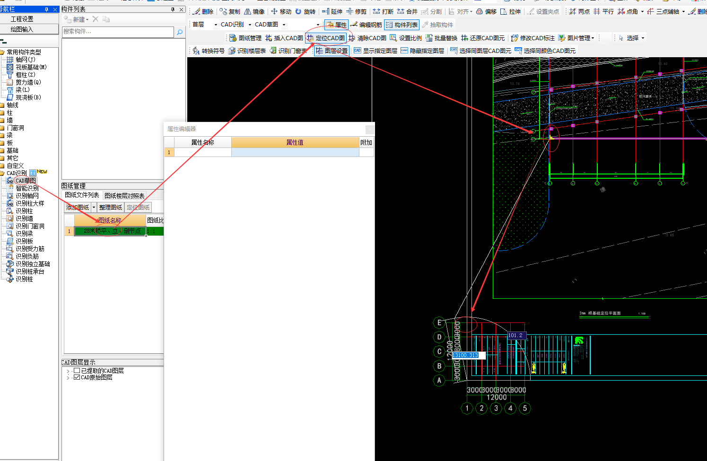707x461 pixels.
Task: Click 还原CAD图元 restore tool
Action: 483,38
